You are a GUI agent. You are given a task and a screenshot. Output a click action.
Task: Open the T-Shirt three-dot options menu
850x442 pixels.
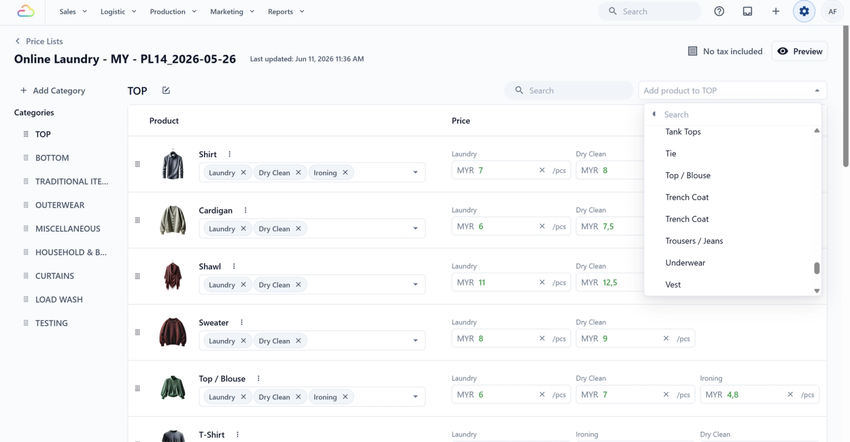point(237,435)
